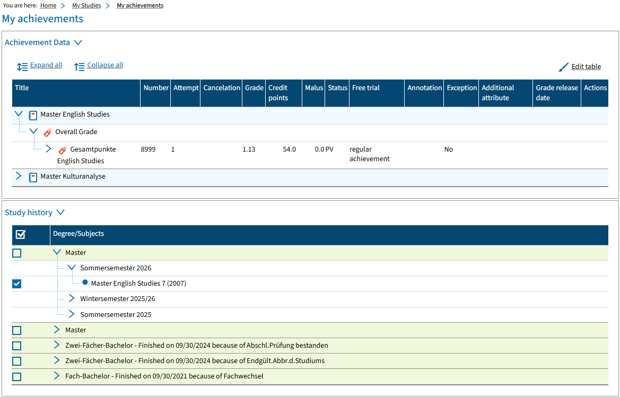Expand Zwei-Fächer-Bachelor Endgült.Abbr.d.Studiums node
The image size is (620, 397).
(57, 360)
